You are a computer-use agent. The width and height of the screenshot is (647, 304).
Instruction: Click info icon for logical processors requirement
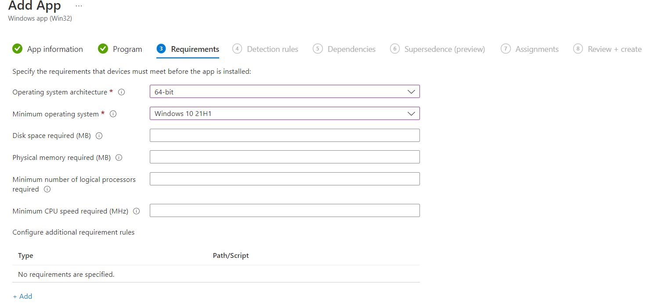(x=47, y=189)
